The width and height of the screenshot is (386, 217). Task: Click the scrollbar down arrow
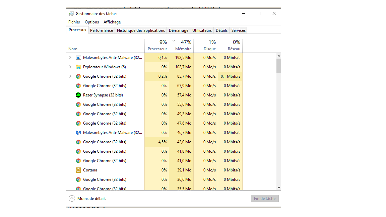click(279, 188)
